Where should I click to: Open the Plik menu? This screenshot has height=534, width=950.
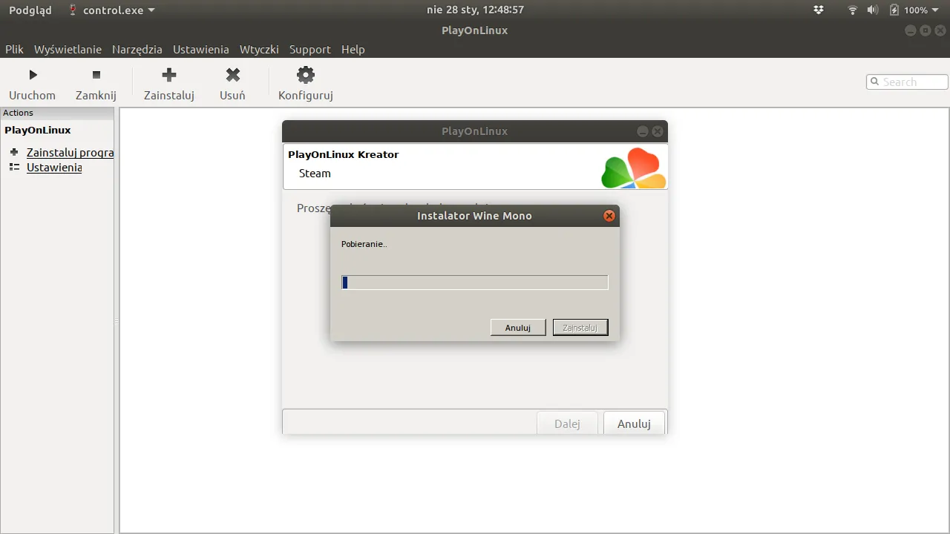click(14, 49)
